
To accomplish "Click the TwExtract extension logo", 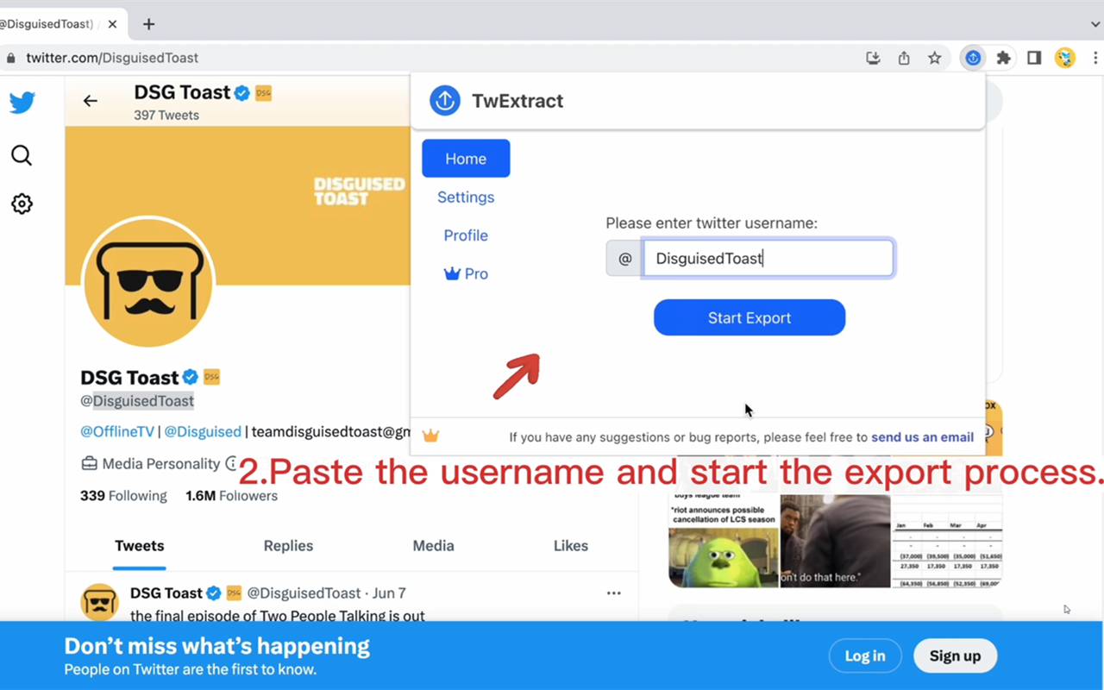I will 445,100.
